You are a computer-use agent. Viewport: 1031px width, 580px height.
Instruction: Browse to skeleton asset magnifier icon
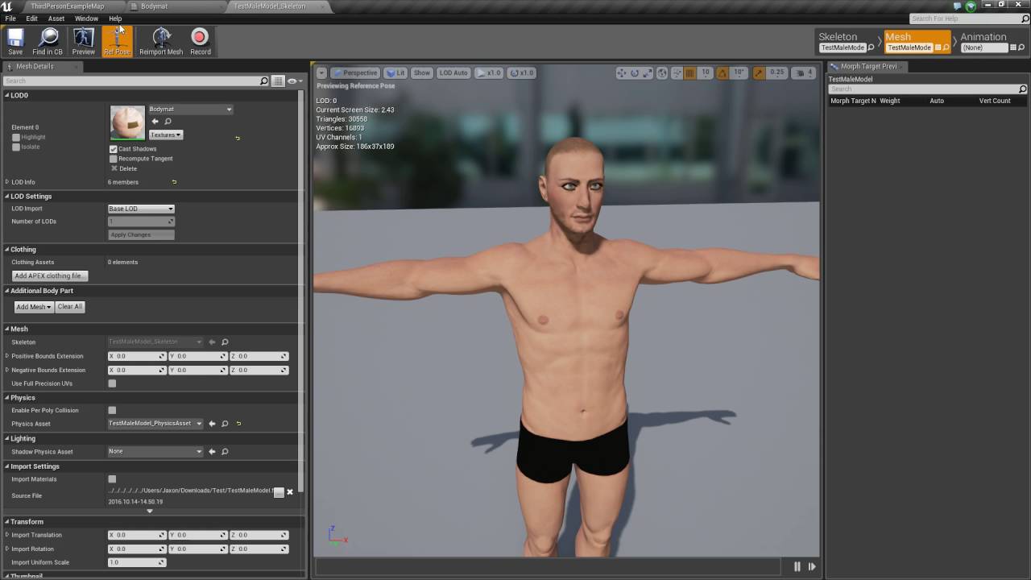point(225,342)
